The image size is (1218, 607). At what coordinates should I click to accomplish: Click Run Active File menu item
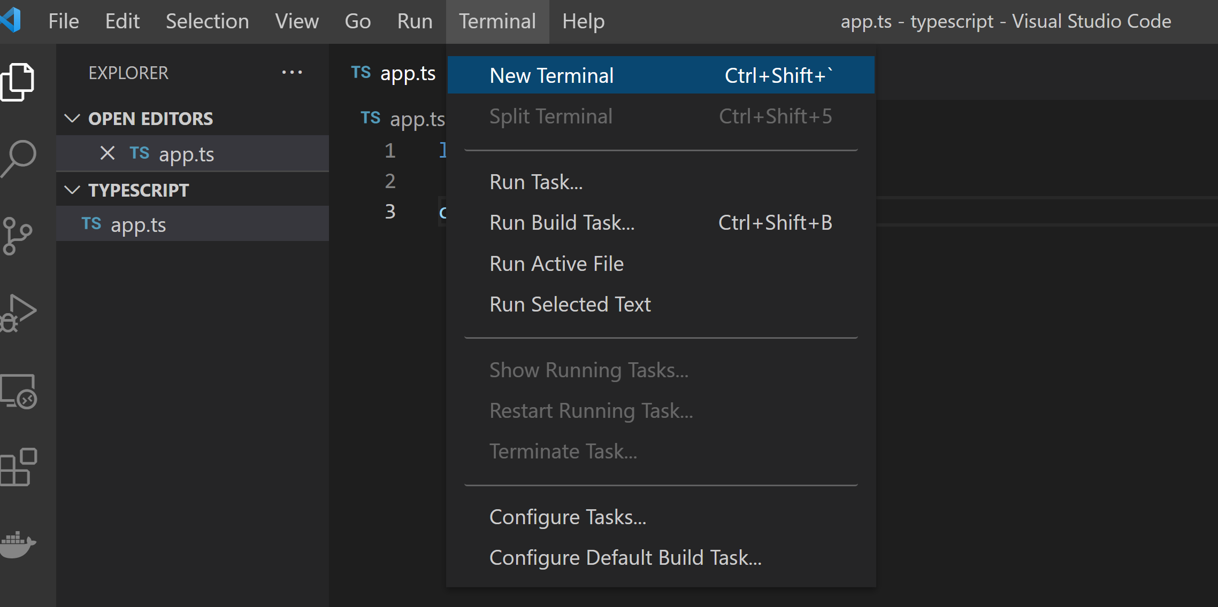pyautogui.click(x=556, y=264)
